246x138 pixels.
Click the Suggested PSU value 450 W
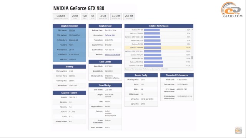coord(107,107)
